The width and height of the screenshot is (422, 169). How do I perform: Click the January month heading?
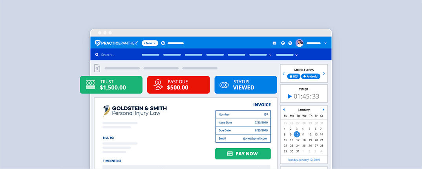pos(304,110)
